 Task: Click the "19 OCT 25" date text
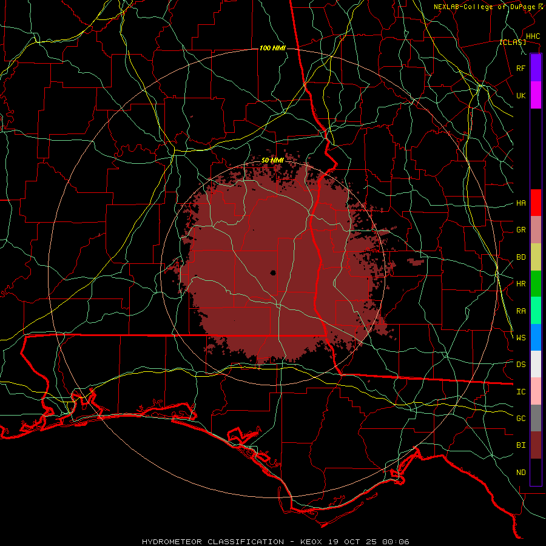tap(352, 542)
